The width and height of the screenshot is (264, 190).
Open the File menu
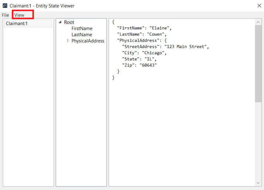(6, 15)
